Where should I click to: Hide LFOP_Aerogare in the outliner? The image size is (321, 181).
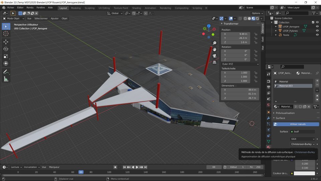coord(317,26)
